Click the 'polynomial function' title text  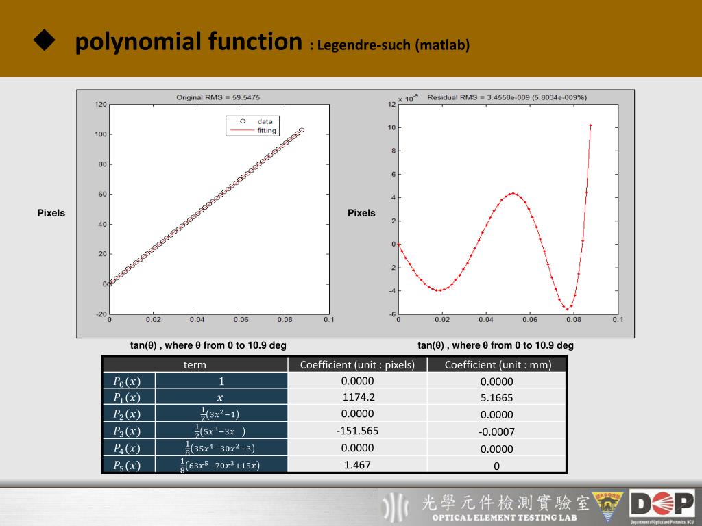click(189, 42)
